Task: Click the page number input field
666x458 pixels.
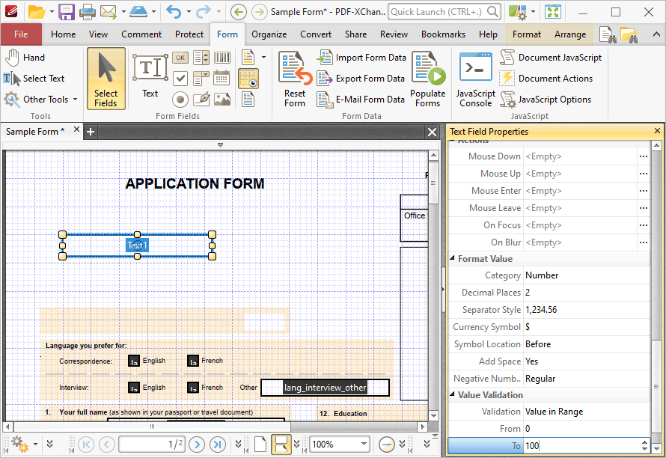Action: tap(152, 445)
